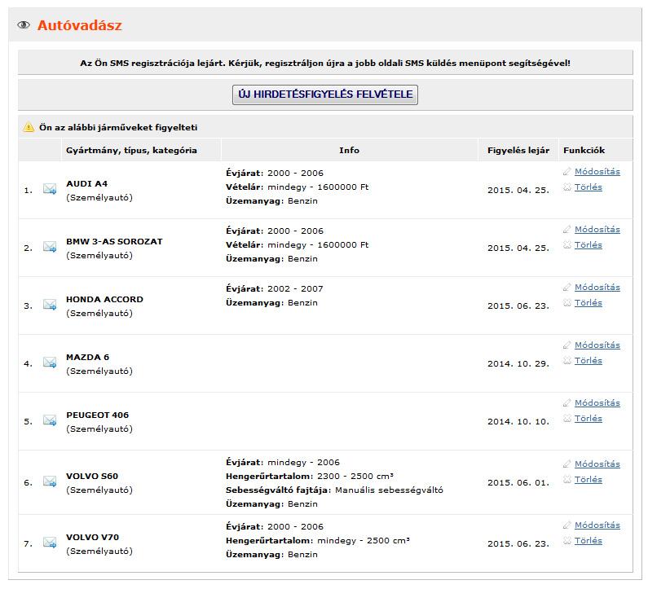Click the VOLVO V70 vehicle name
This screenshot has width=648, height=589.
[x=93, y=538]
